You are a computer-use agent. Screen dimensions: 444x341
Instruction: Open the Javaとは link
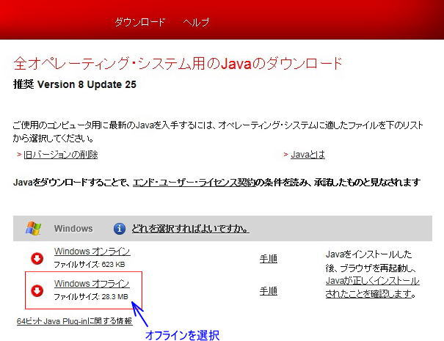tap(307, 155)
